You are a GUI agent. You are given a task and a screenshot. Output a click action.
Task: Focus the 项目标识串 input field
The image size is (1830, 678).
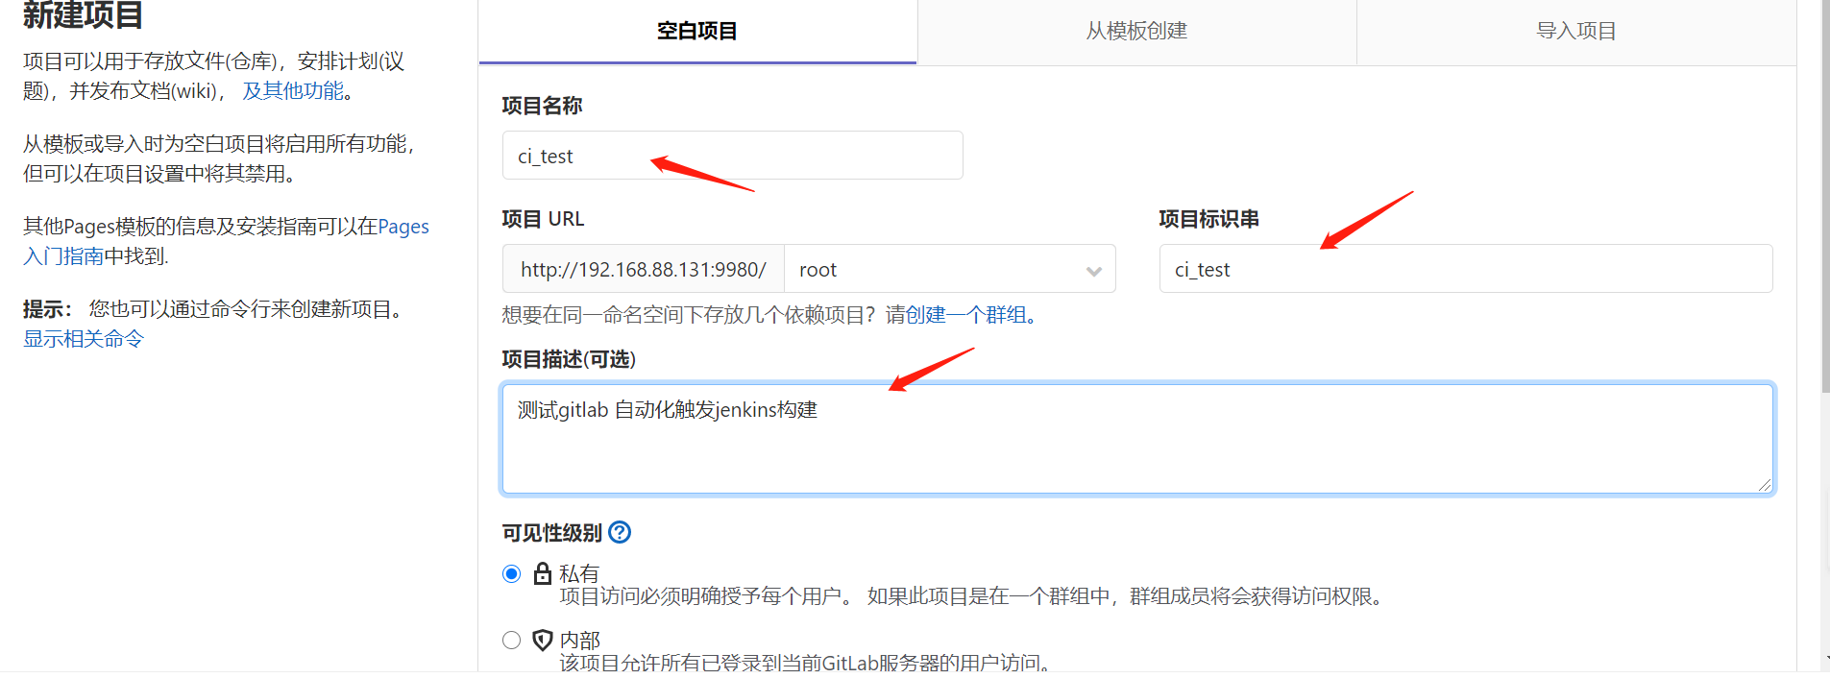pyautogui.click(x=1466, y=269)
